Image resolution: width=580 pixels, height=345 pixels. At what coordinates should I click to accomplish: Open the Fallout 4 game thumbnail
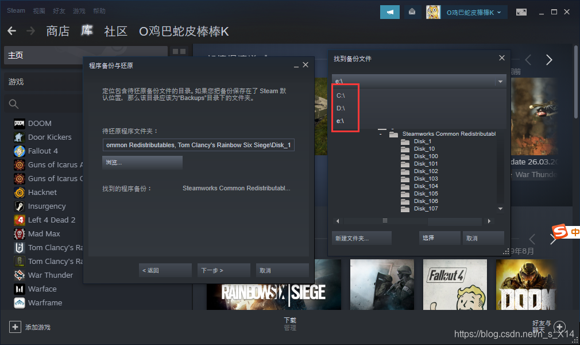tap(455, 285)
